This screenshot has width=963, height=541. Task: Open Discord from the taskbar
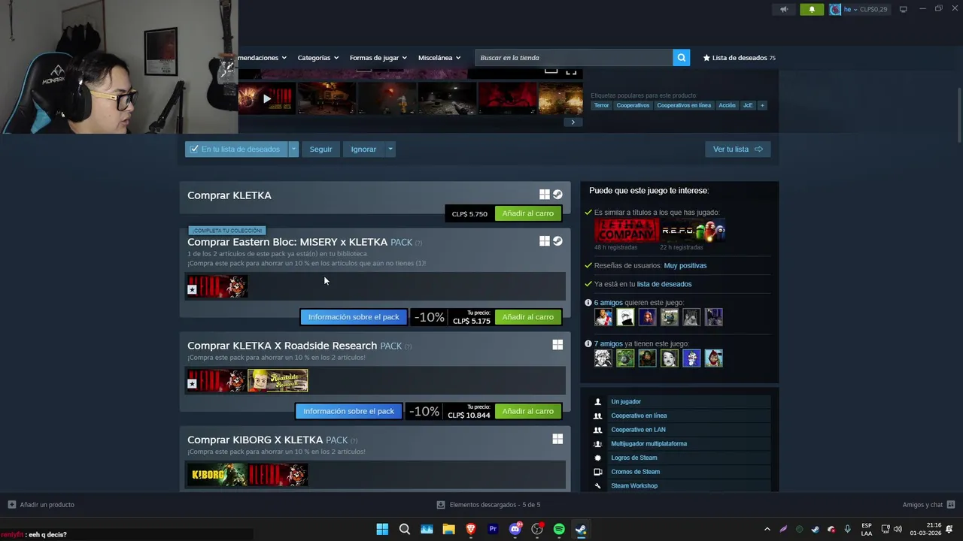click(x=515, y=529)
